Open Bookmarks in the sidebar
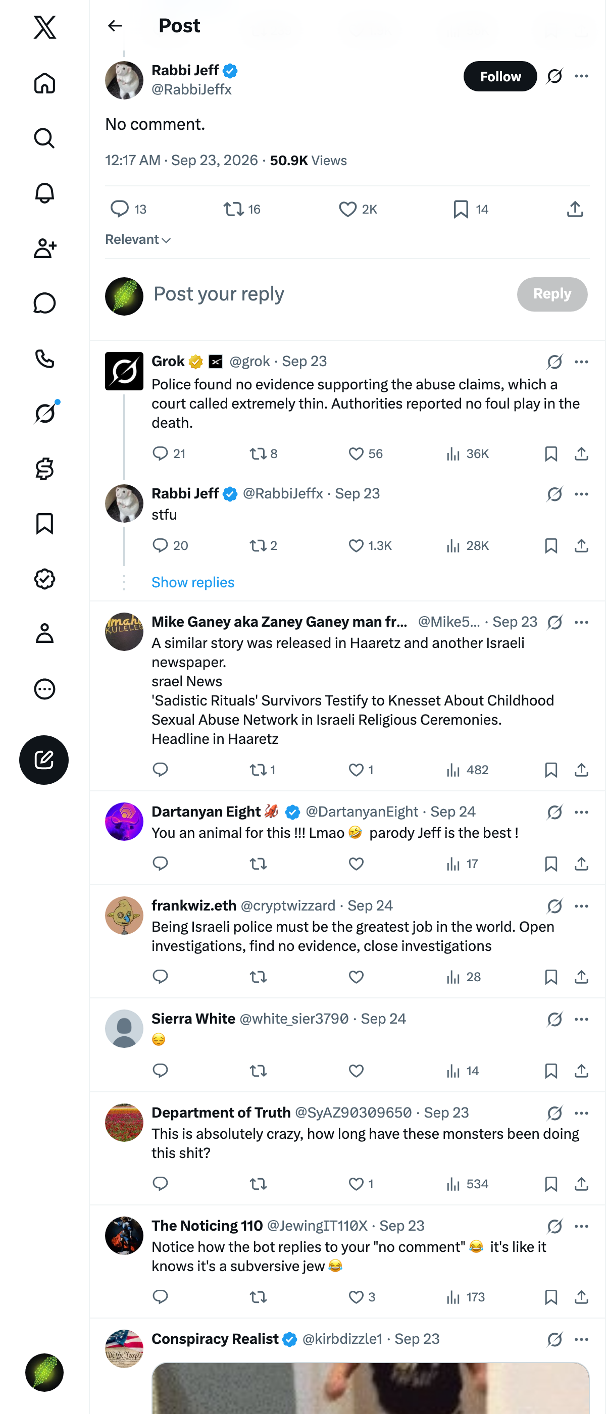Viewport: 606px width, 1414px height. 44,524
